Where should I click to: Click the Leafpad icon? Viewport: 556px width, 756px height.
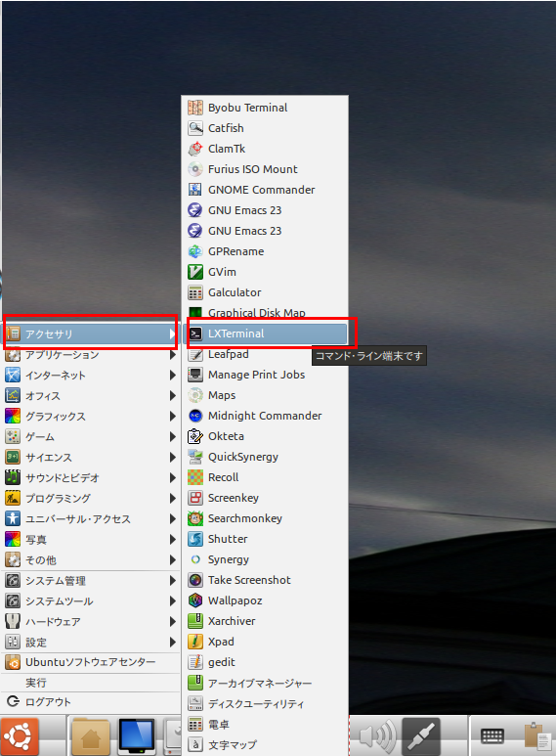[x=195, y=354]
